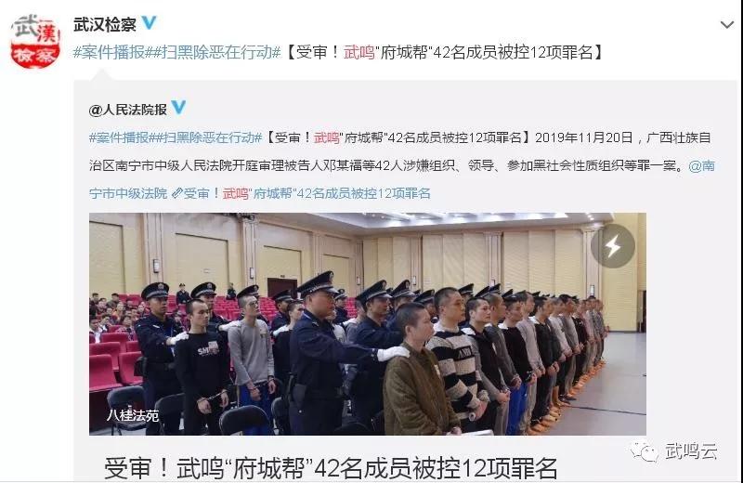Open the 武汉检察 account name
This screenshot has width=743, height=483.
tap(105, 24)
